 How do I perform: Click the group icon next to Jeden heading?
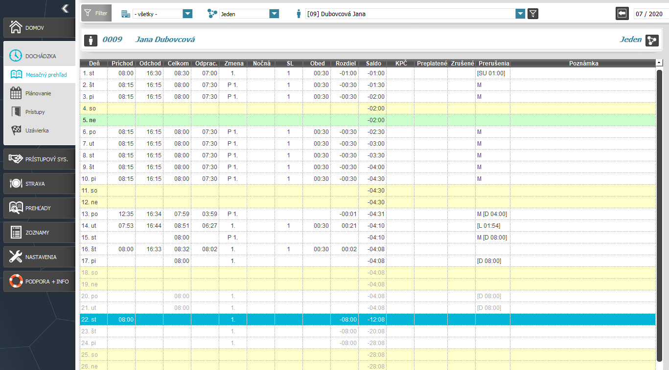pyautogui.click(x=652, y=40)
